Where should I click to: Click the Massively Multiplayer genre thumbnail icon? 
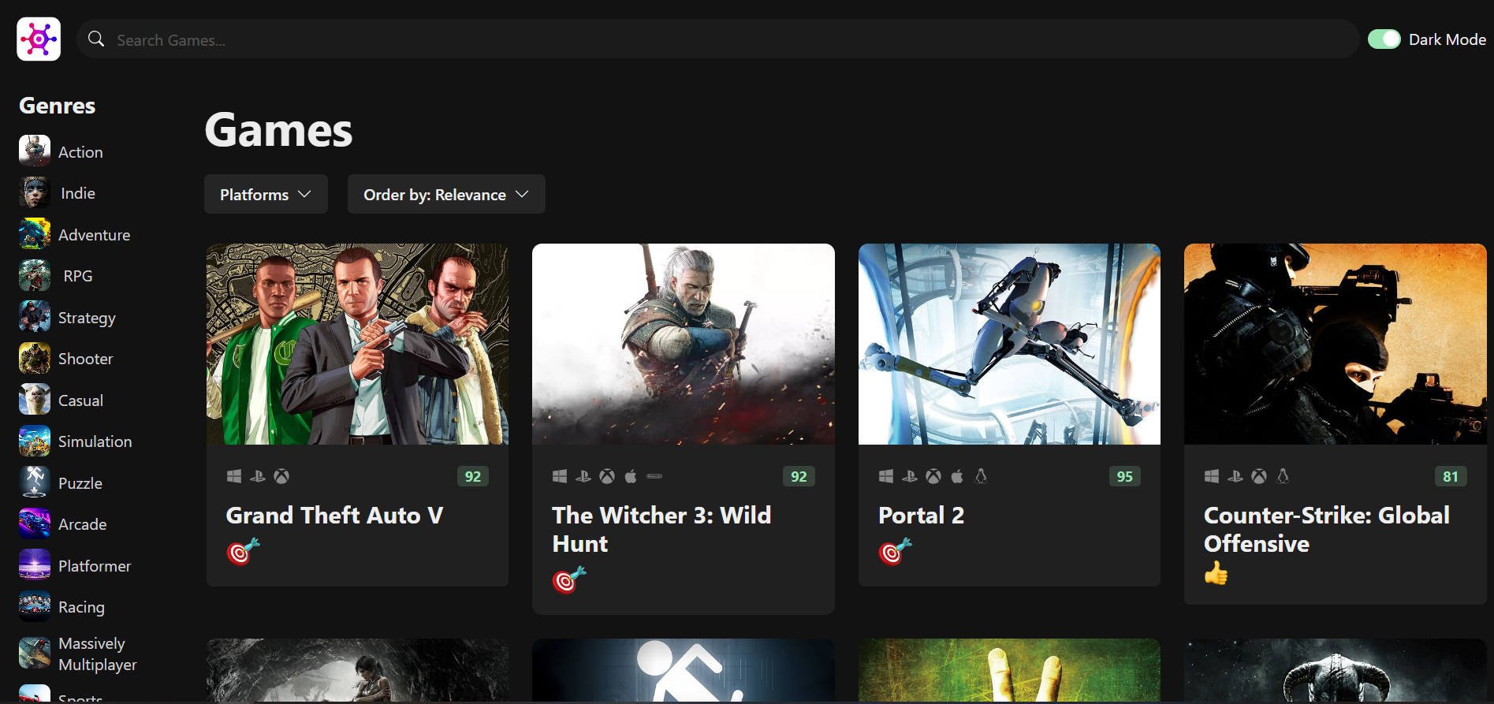pos(35,654)
